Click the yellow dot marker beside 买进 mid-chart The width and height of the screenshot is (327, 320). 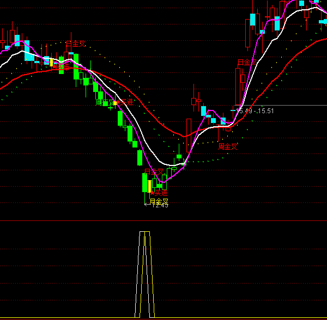(x=115, y=102)
